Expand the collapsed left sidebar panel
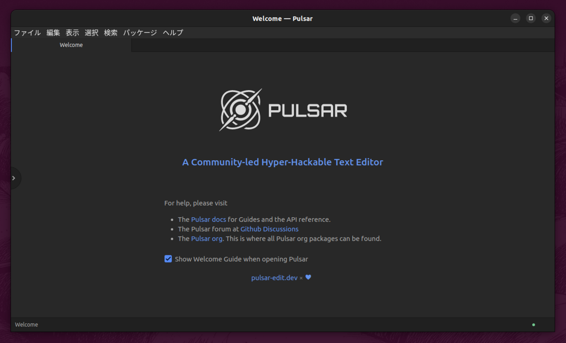Viewport: 566px width, 343px height. (14, 178)
